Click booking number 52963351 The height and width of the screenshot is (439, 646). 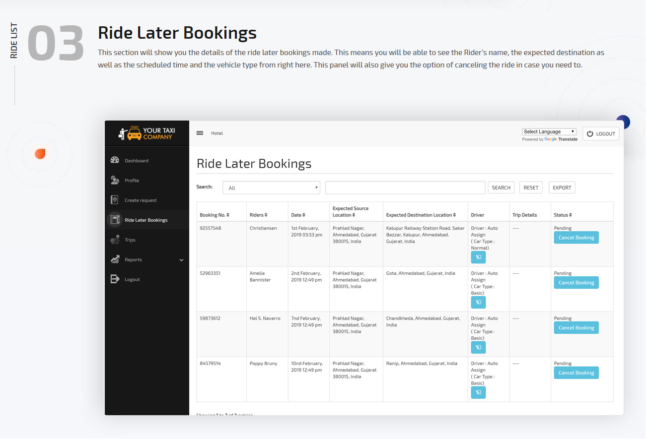[x=210, y=273]
